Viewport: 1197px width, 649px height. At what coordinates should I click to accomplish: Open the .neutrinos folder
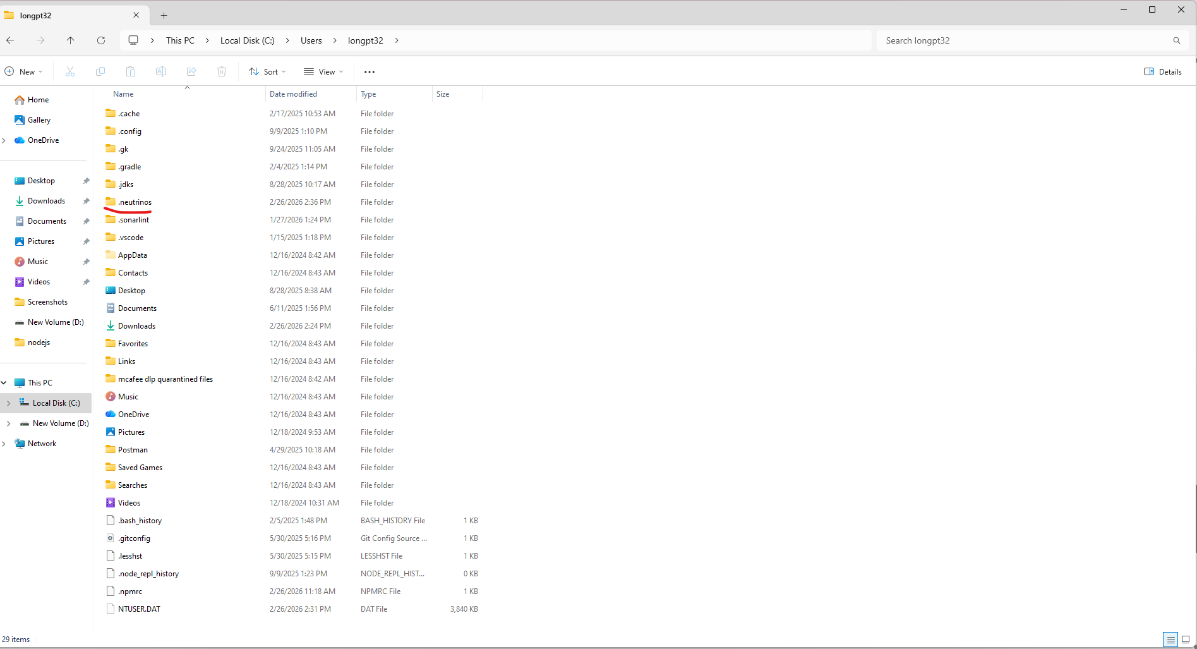coord(135,202)
